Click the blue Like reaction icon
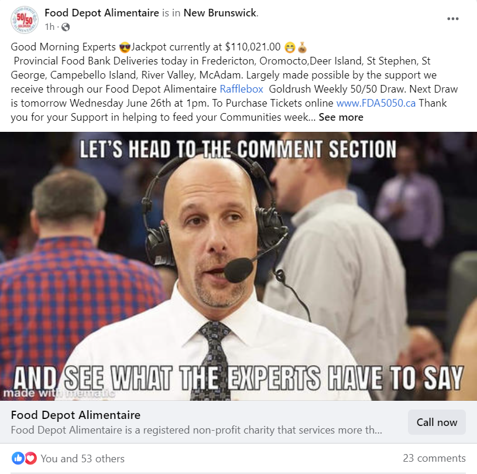The width and height of the screenshot is (477, 474). 18,458
